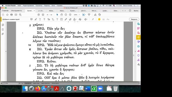Show previous document tabs to the left
Image resolution: width=172 pixels, height=97 pixels.
(x=123, y=11)
